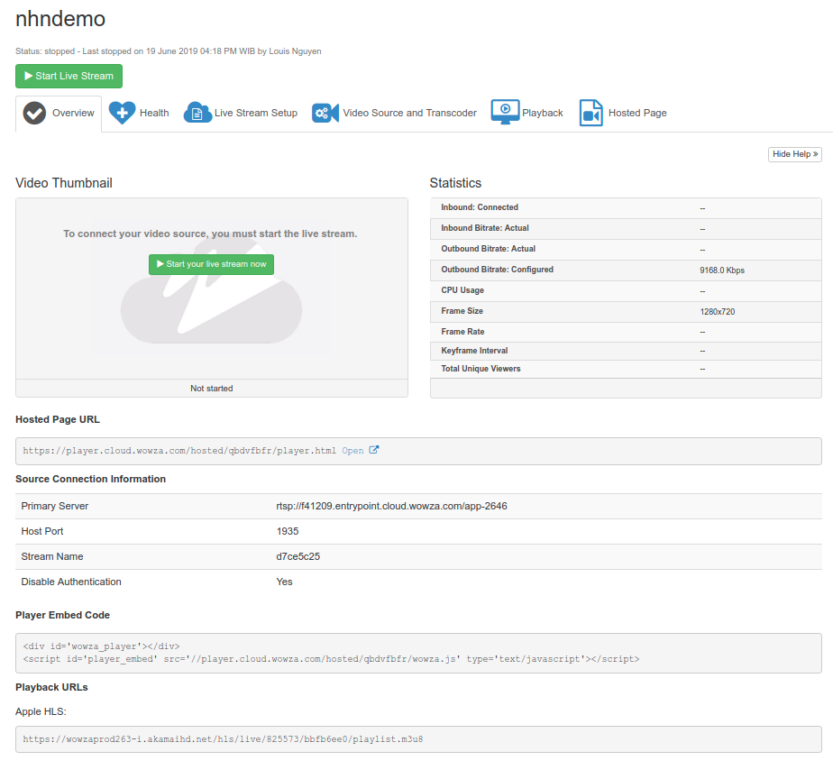Screen dimensions: 833x779
Task: Click the Hosted Page document icon
Action: (x=590, y=113)
